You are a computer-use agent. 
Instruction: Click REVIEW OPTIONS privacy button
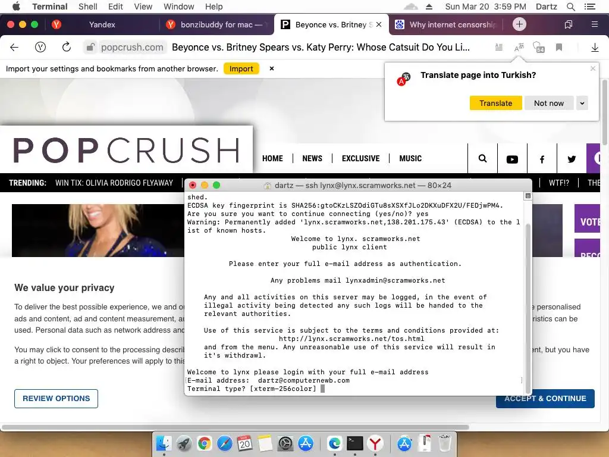[56, 399]
